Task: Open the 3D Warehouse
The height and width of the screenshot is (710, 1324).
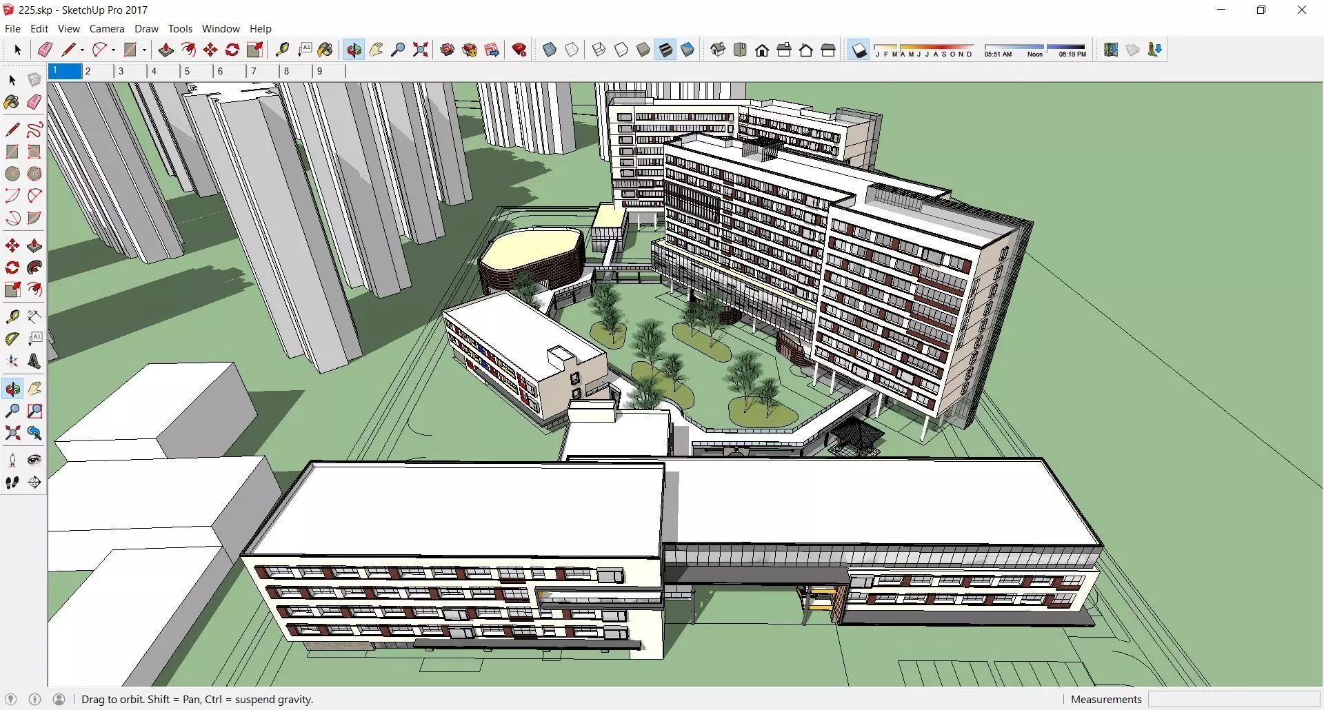Action: 448,50
